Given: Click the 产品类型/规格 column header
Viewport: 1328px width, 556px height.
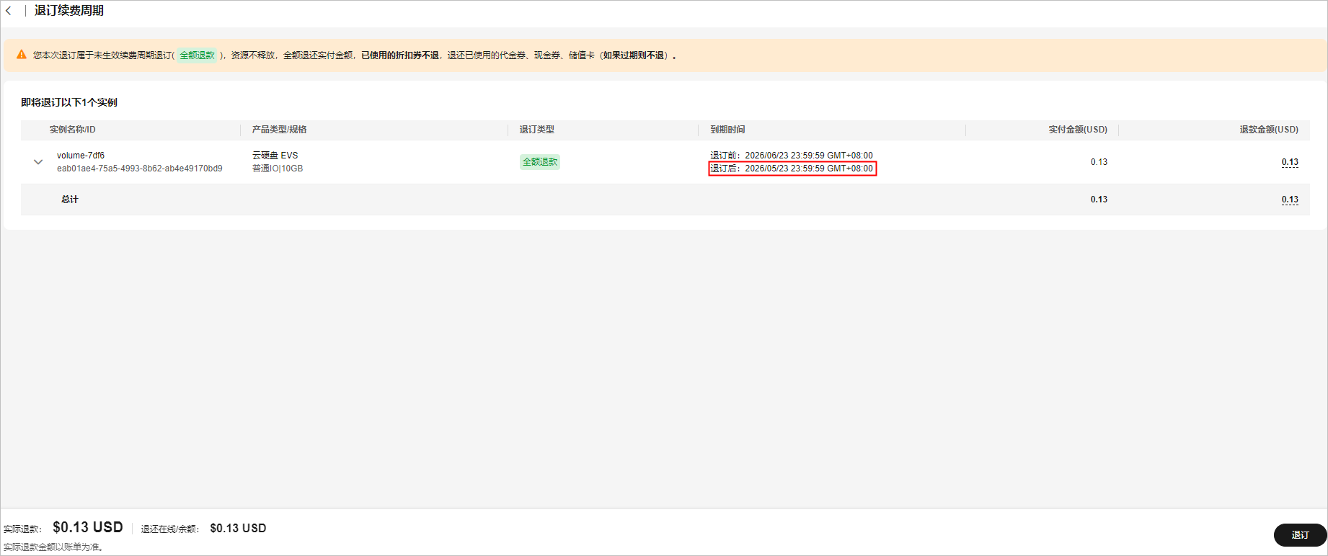Looking at the screenshot, I should (280, 130).
